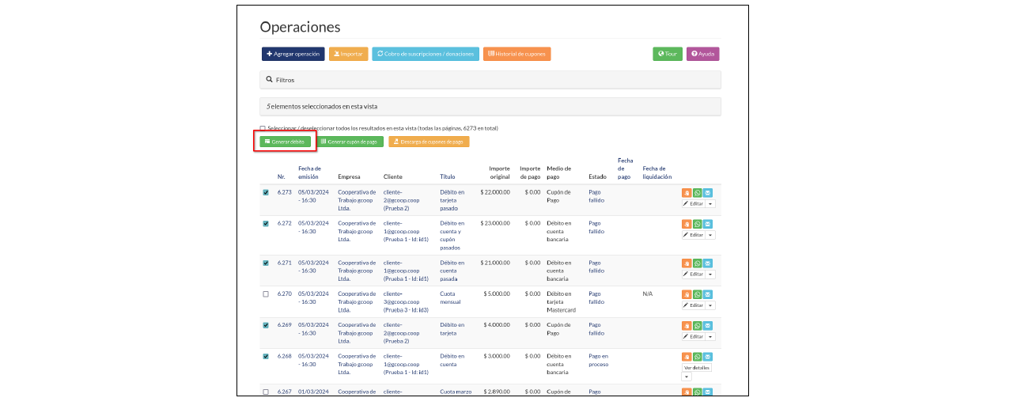Click Editar for operation 6.272

click(x=694, y=235)
